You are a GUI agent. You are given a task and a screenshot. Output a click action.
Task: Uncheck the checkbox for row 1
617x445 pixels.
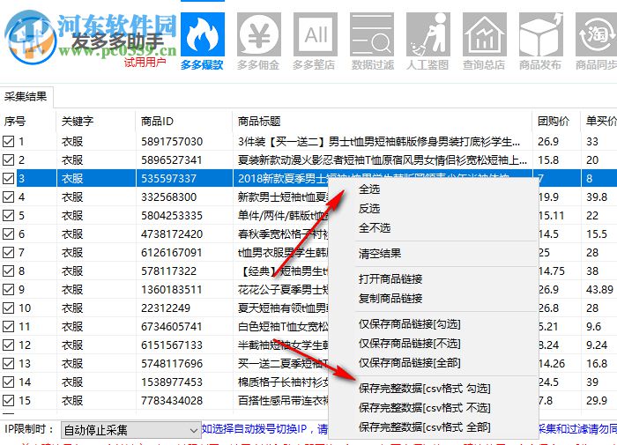click(x=8, y=141)
